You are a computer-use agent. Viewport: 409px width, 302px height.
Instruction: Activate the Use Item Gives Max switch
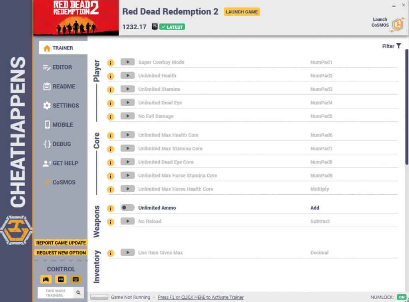[x=128, y=252]
